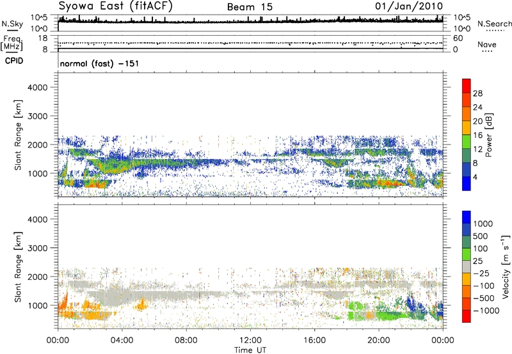Click the 'Freq. [MHz]' label
The height and width of the screenshot is (354, 512).
(12, 43)
